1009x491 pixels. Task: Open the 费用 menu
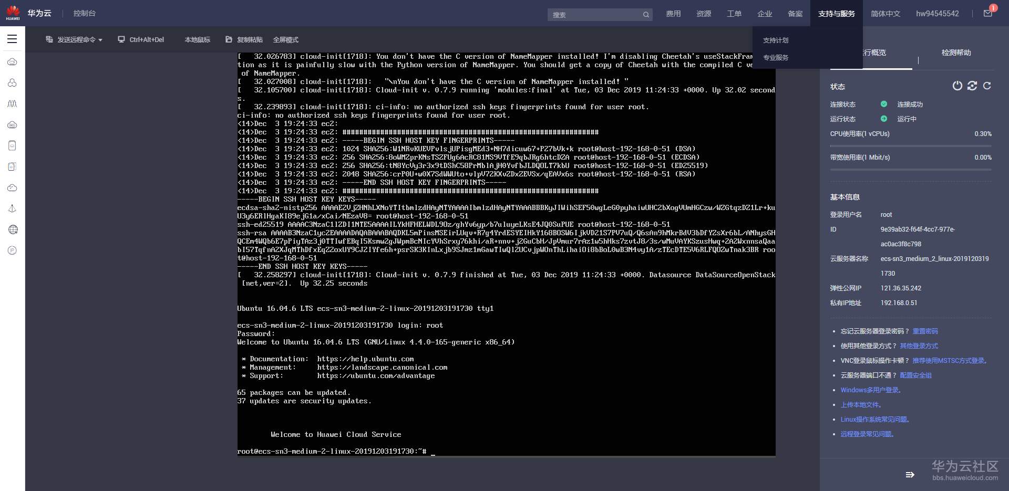click(673, 14)
